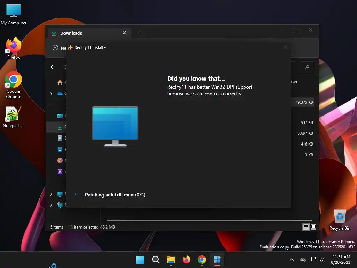This screenshot has height=268, width=357.
Task: Click the Windows Start button
Action: (x=140, y=260)
